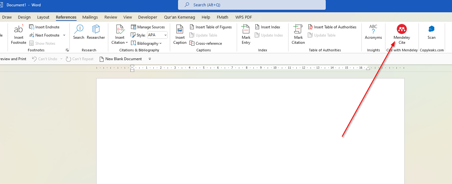Switch to the Review tab

point(110,17)
